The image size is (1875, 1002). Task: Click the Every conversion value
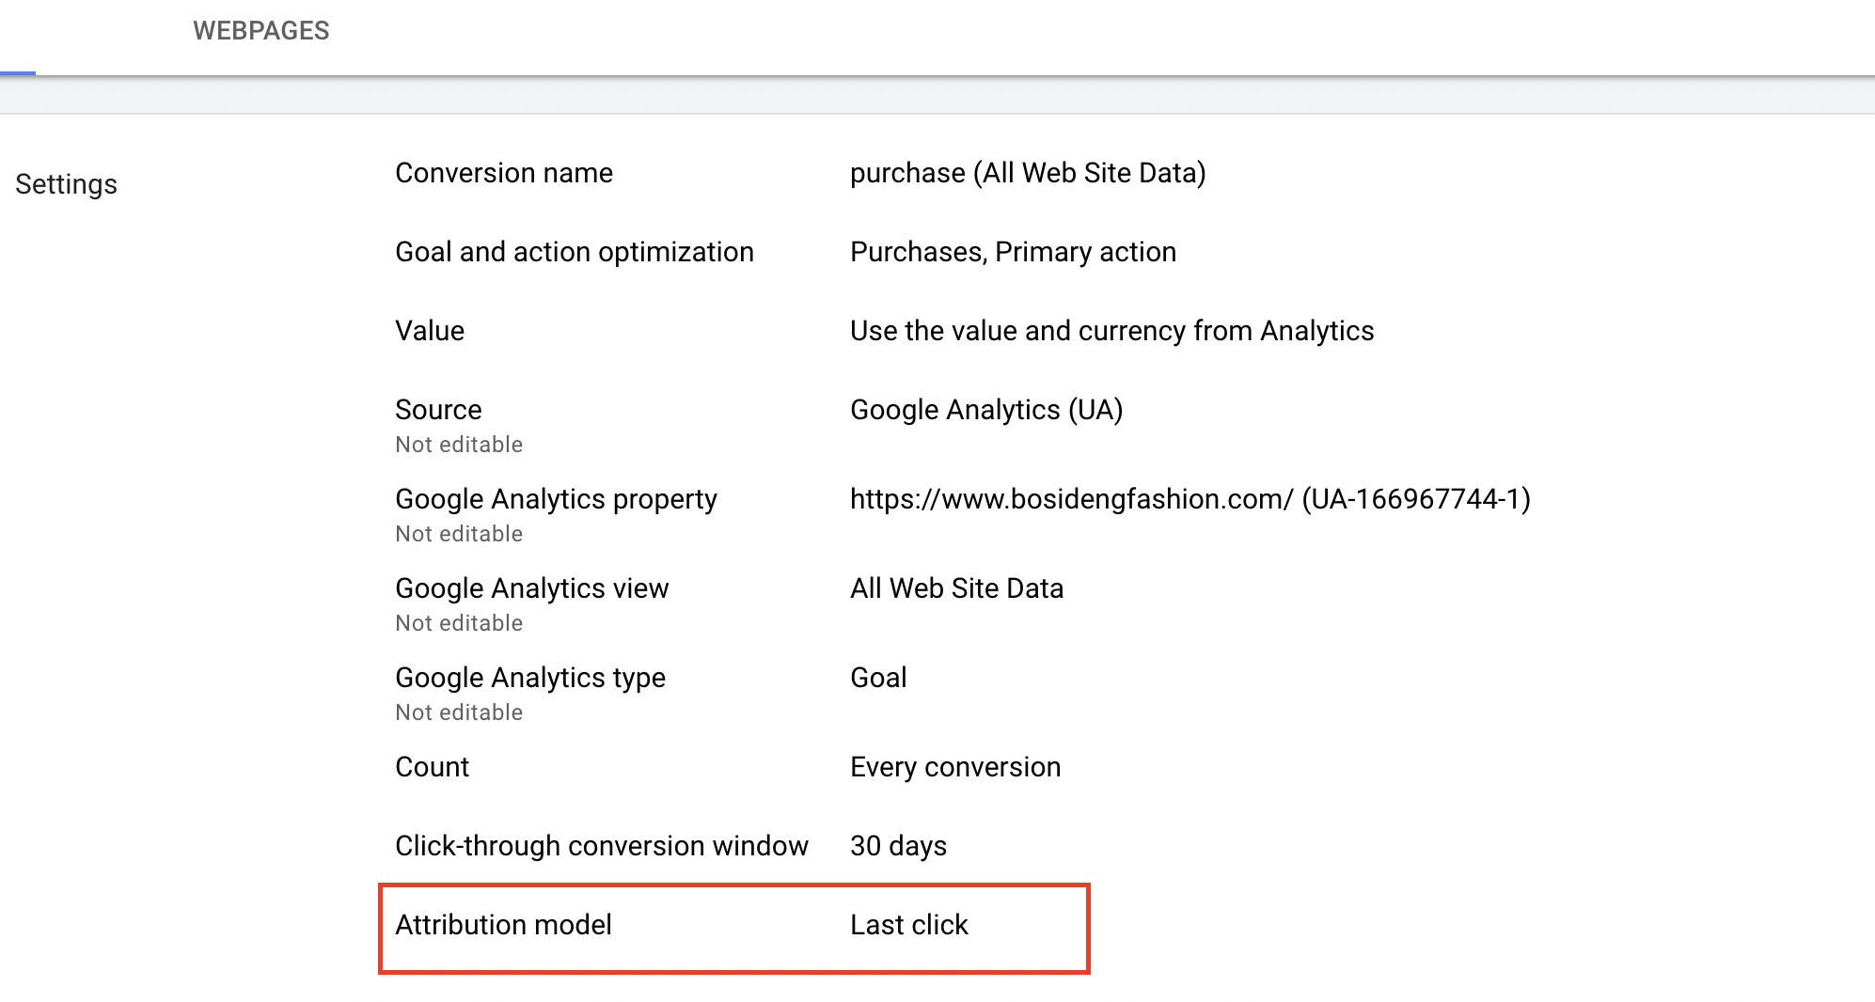[x=954, y=767]
